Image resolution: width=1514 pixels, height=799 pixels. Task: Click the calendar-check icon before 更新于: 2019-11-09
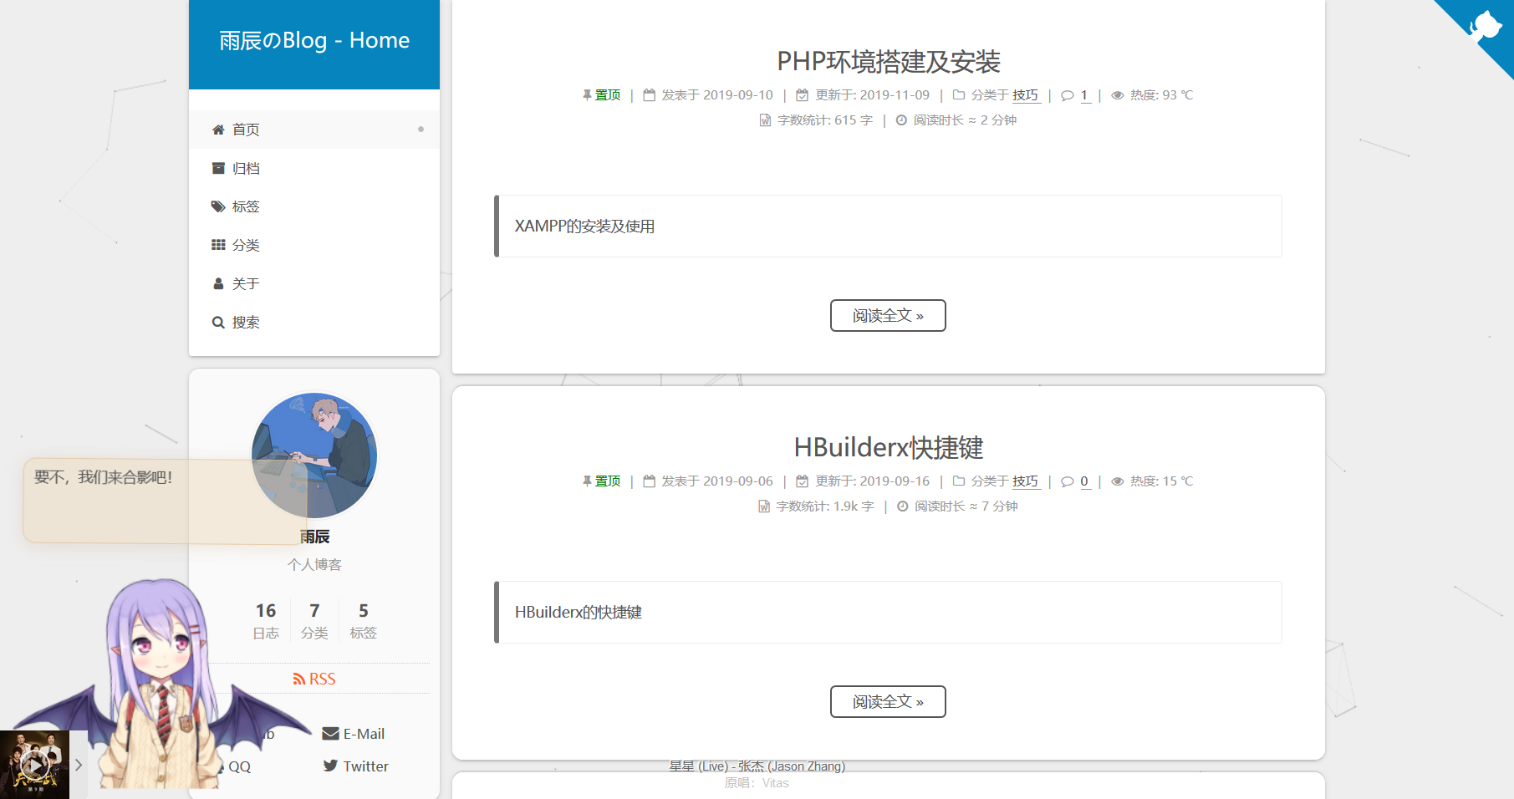coord(803,95)
